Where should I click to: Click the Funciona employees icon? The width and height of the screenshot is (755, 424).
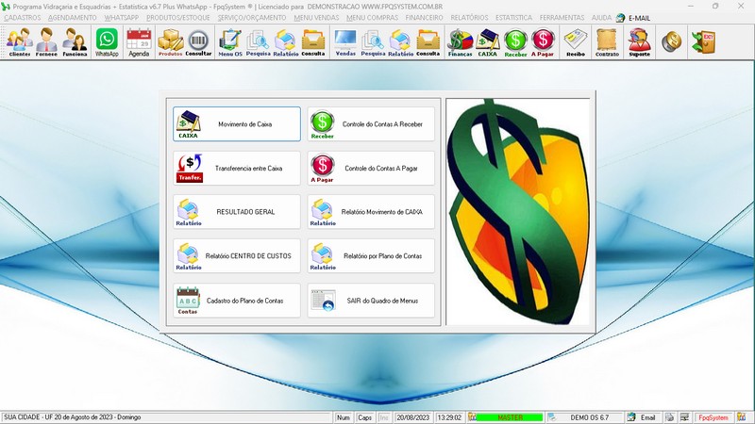pos(75,42)
